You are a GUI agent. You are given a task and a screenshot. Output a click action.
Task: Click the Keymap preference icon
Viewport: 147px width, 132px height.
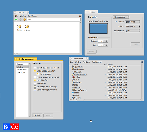coord(73,87)
